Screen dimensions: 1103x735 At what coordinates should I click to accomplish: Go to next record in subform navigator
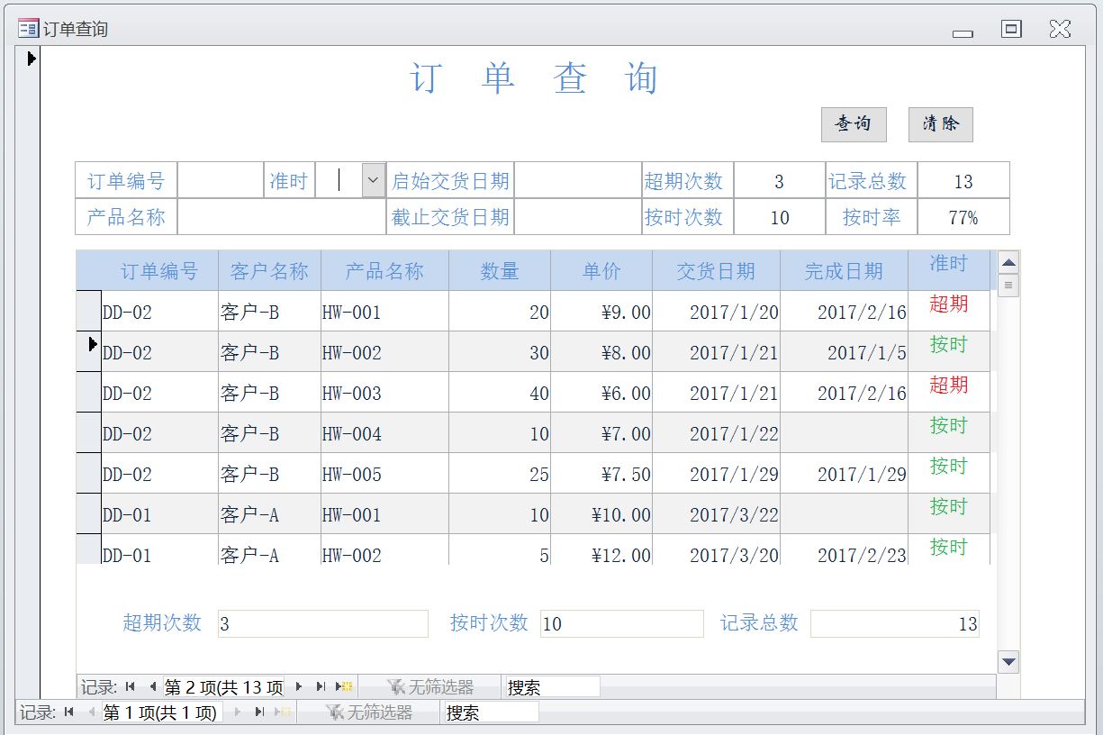(x=299, y=687)
